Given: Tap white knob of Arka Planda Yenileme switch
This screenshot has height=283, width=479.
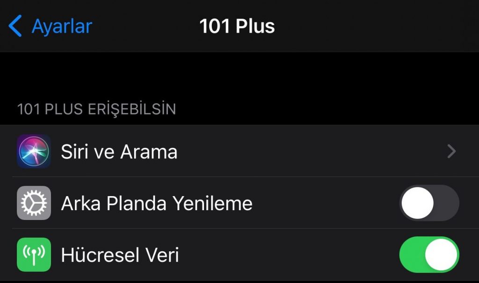Looking at the screenshot, I should coord(418,203).
